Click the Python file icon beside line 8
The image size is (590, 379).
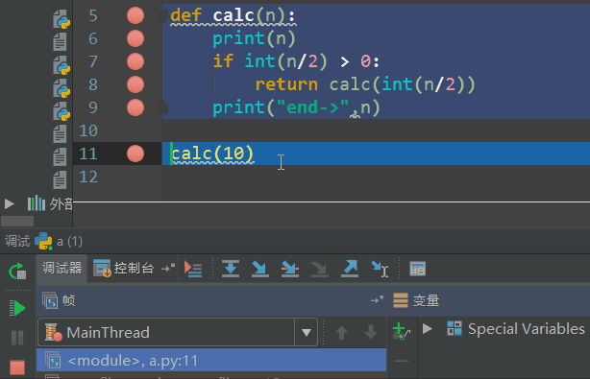coord(61,88)
